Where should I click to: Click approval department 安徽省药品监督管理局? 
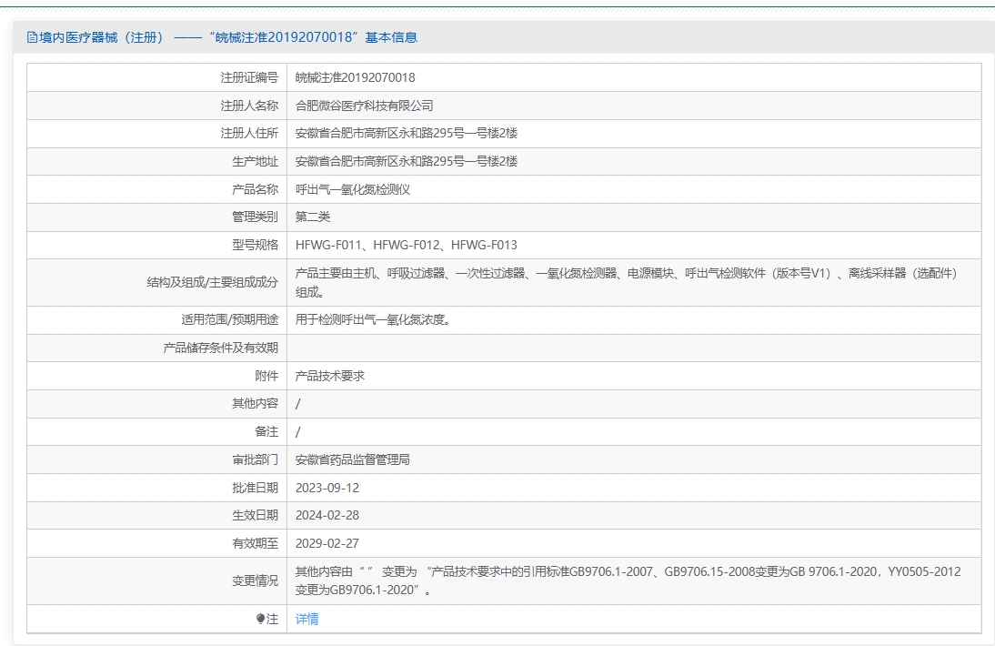[x=353, y=459]
